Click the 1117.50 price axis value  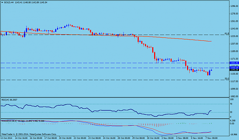click(x=234, y=81)
